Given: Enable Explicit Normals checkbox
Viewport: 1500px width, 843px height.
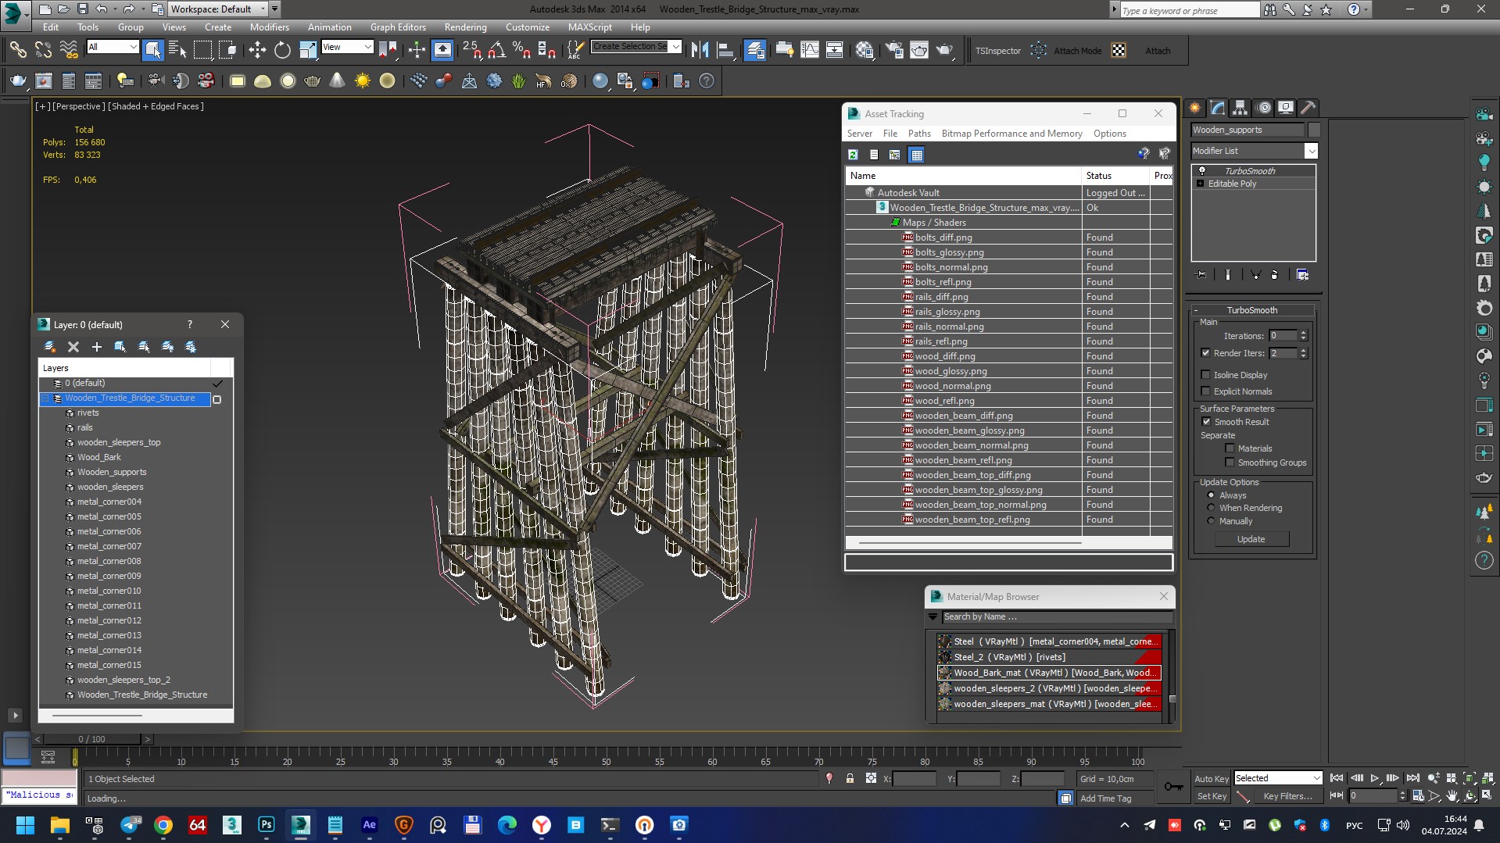Looking at the screenshot, I should point(1205,391).
